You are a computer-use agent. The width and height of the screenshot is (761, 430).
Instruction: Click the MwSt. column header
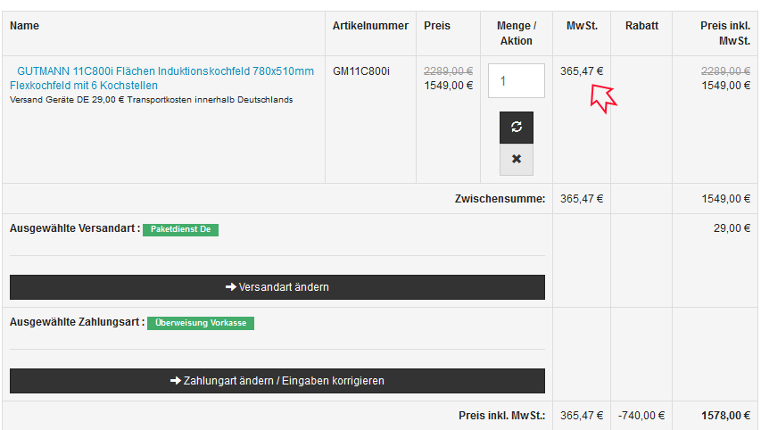[x=582, y=26]
